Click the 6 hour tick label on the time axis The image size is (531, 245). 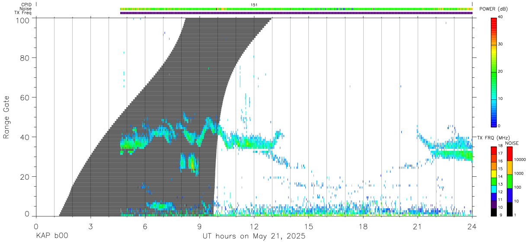point(145,227)
